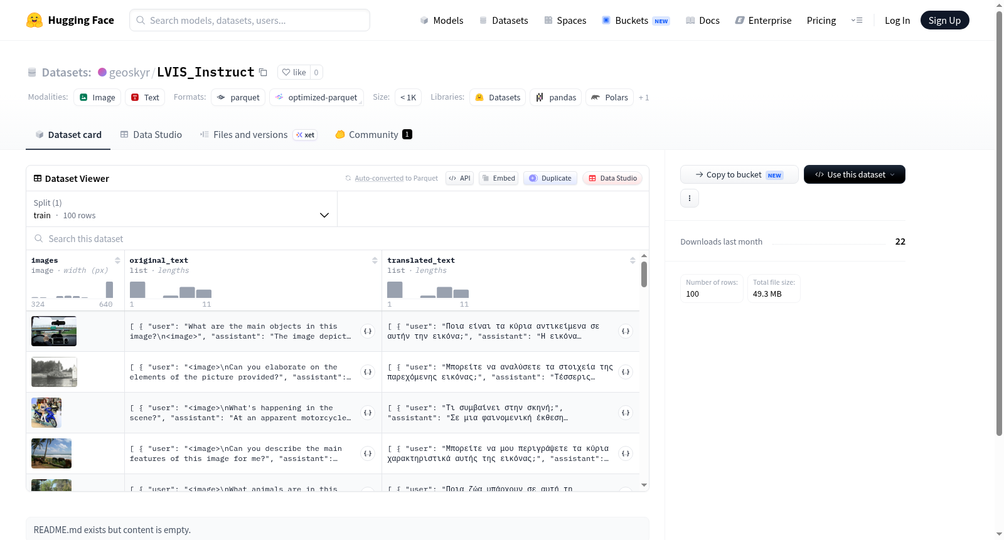Expand JSON for the 'Τι συμβαίνει' translated cell
The width and height of the screenshot is (1004, 540).
(x=626, y=413)
